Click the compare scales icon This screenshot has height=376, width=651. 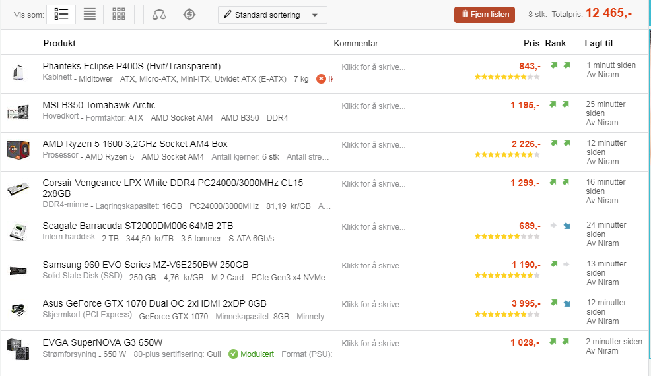pos(158,15)
